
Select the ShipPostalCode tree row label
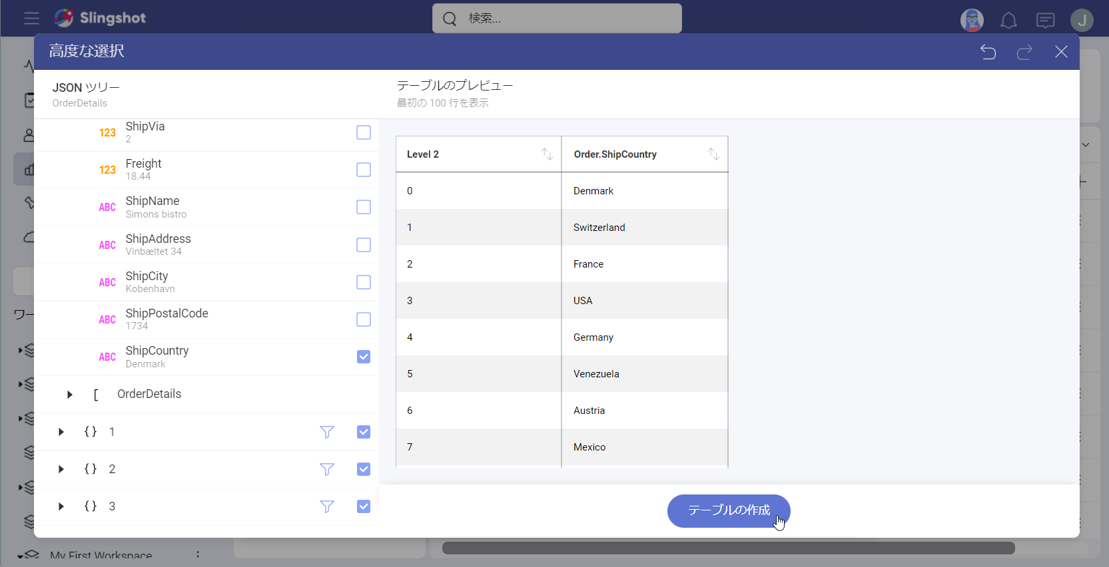tap(167, 313)
